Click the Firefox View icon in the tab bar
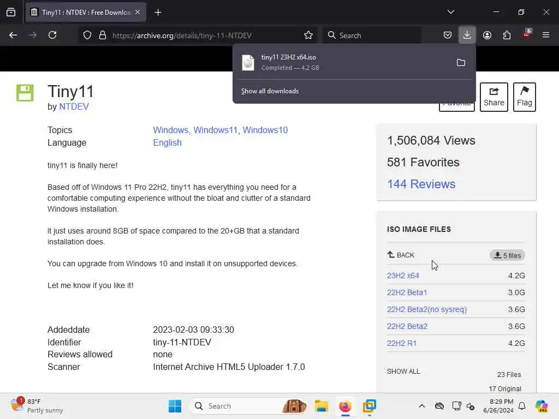The height and width of the screenshot is (419, 559). pyautogui.click(x=11, y=13)
